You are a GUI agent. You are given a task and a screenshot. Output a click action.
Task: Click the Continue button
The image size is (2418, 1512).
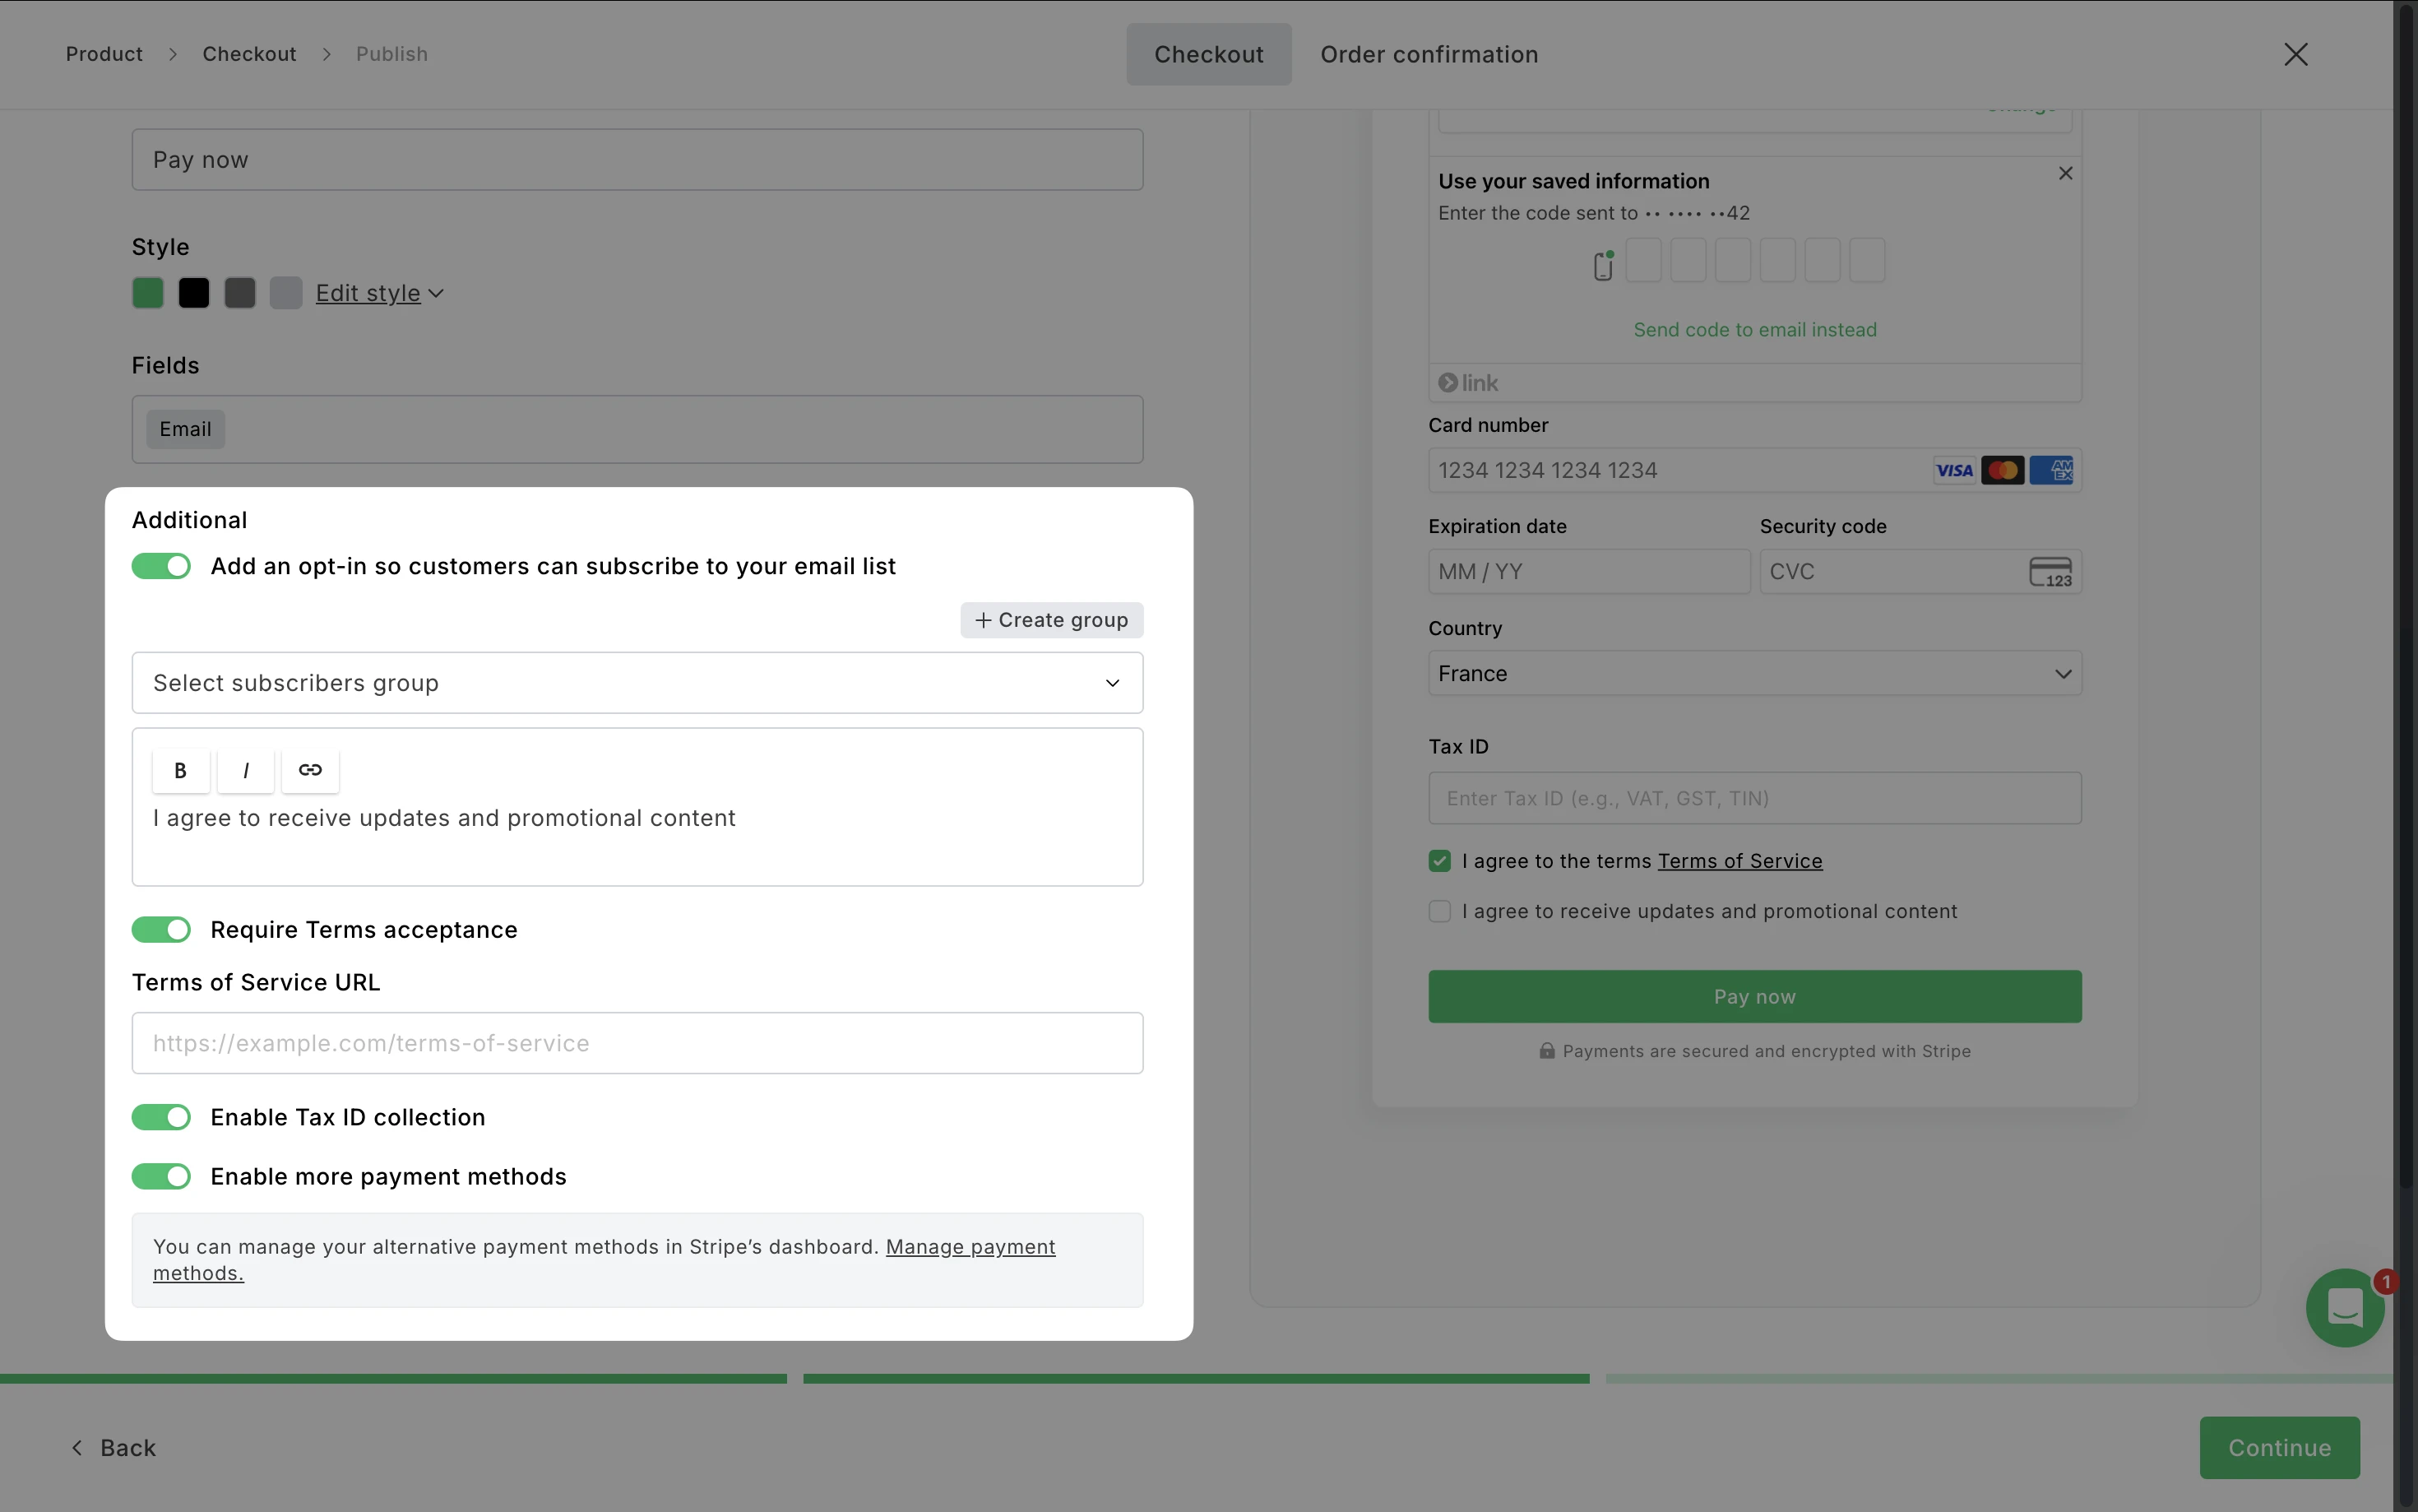(2279, 1447)
